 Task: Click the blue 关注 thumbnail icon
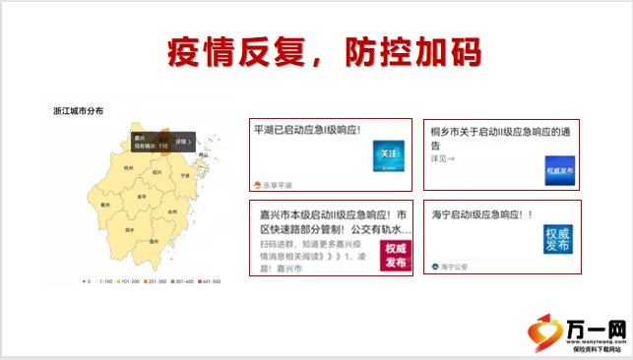(388, 155)
